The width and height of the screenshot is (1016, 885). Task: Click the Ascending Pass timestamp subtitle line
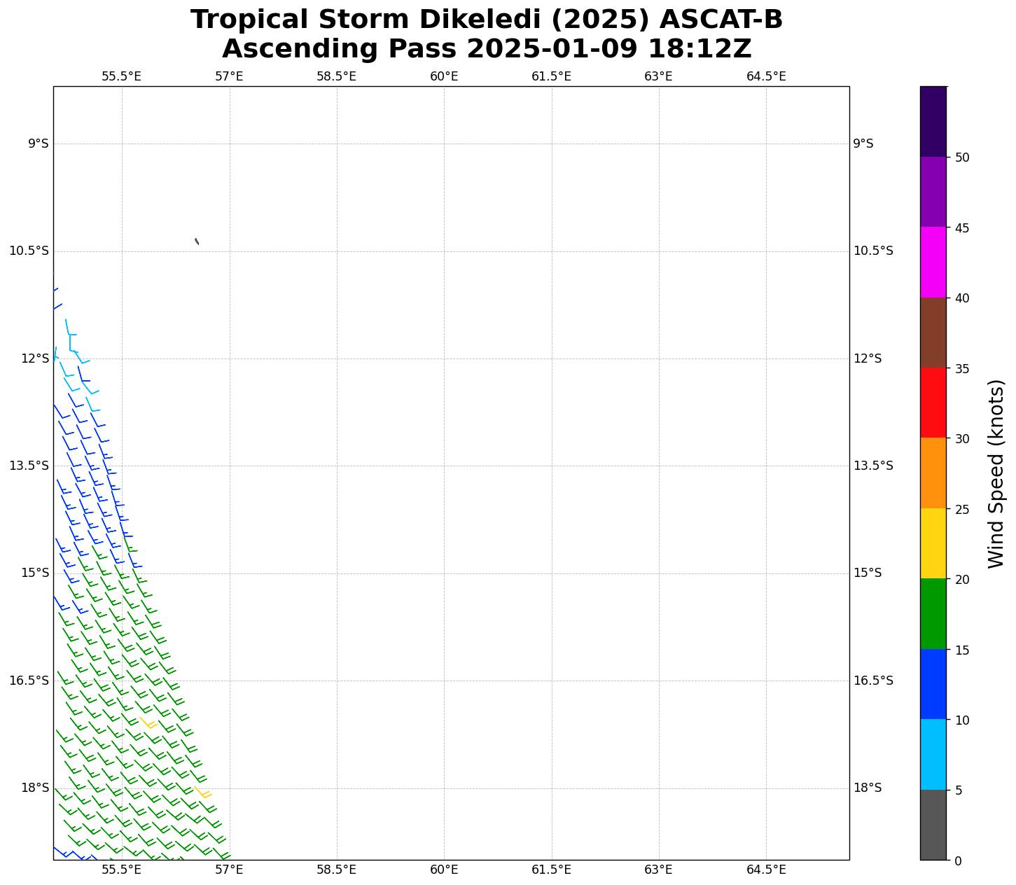click(x=487, y=49)
